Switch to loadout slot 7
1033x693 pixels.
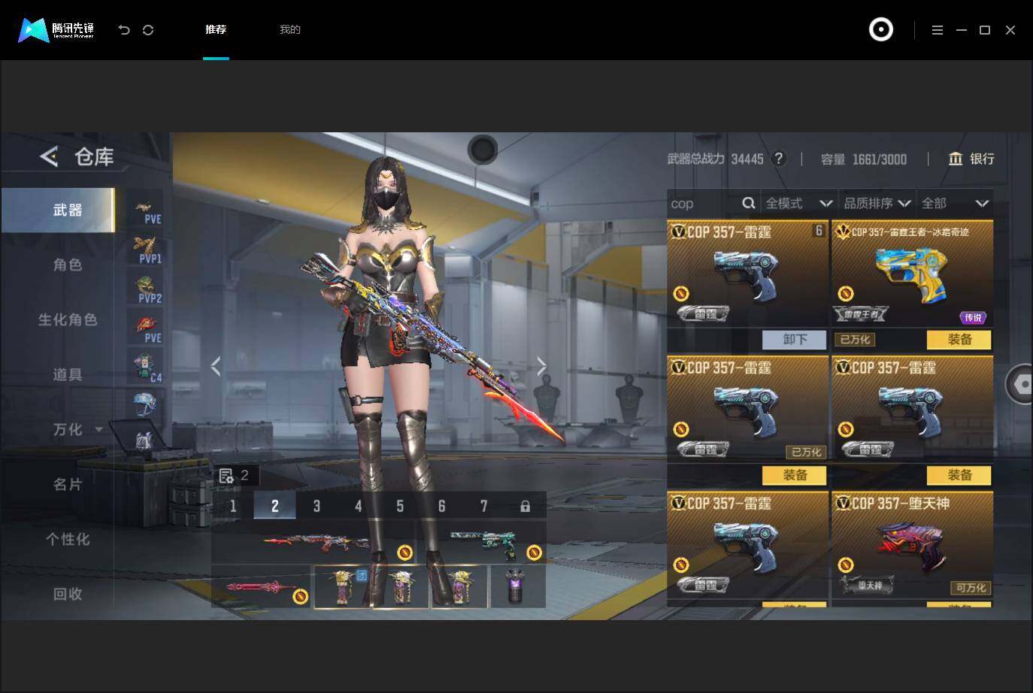pyautogui.click(x=483, y=506)
